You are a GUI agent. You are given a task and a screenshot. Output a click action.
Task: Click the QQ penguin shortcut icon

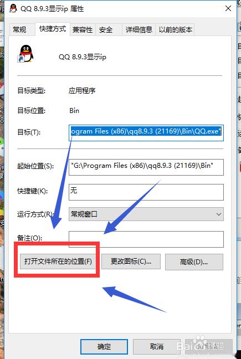25,54
